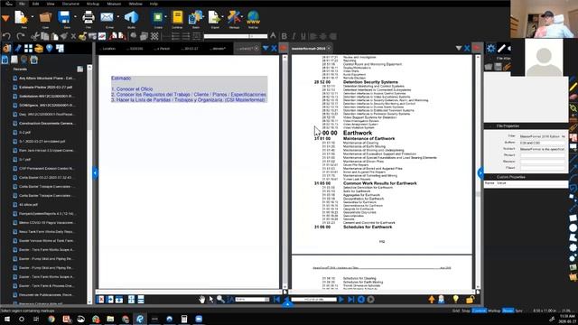Click the Undo arrow
This screenshot has width=578, height=325.
(6, 36)
